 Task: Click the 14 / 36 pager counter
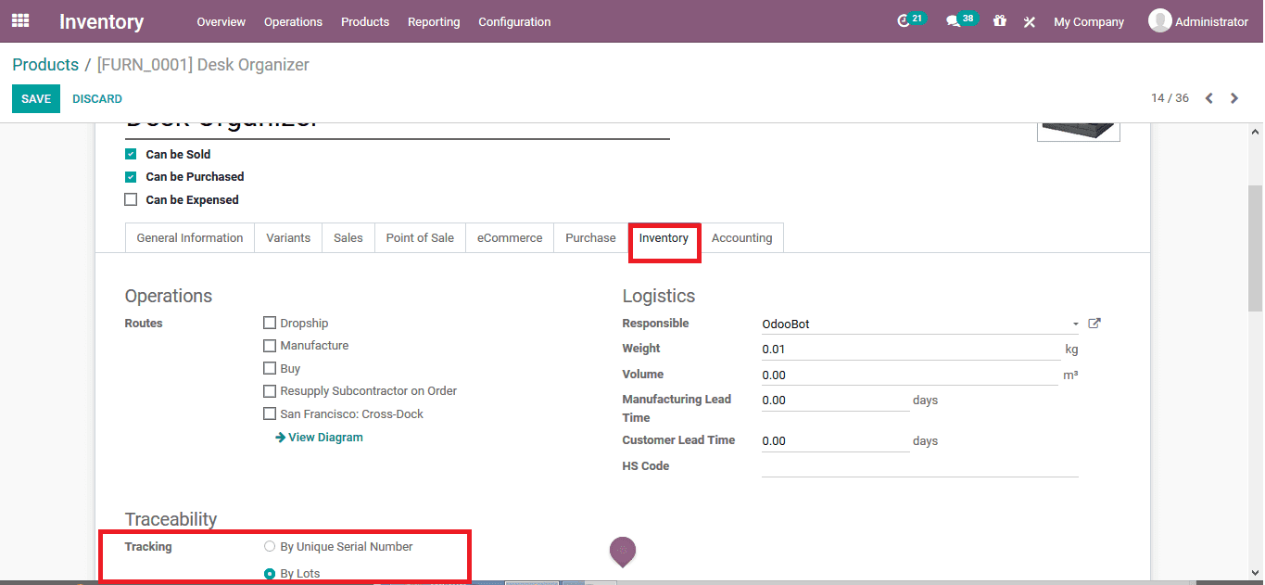click(x=1170, y=98)
